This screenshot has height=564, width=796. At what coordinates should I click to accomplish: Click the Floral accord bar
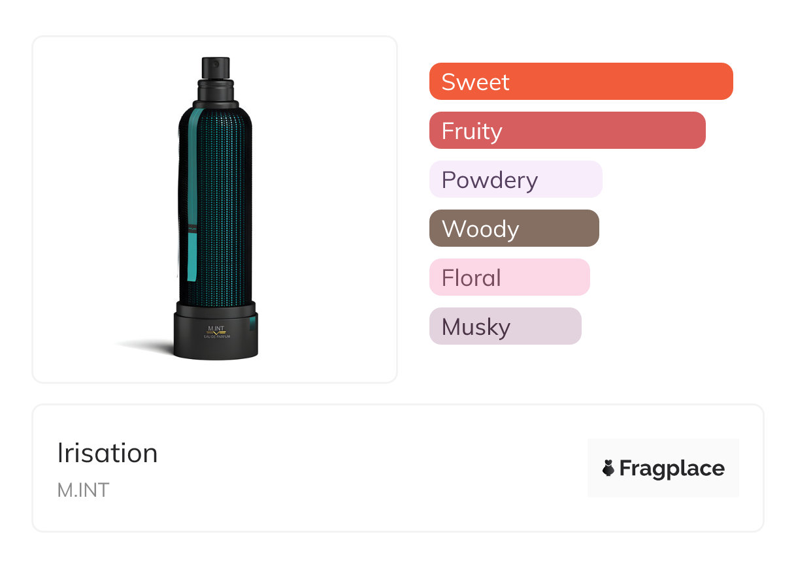point(509,277)
